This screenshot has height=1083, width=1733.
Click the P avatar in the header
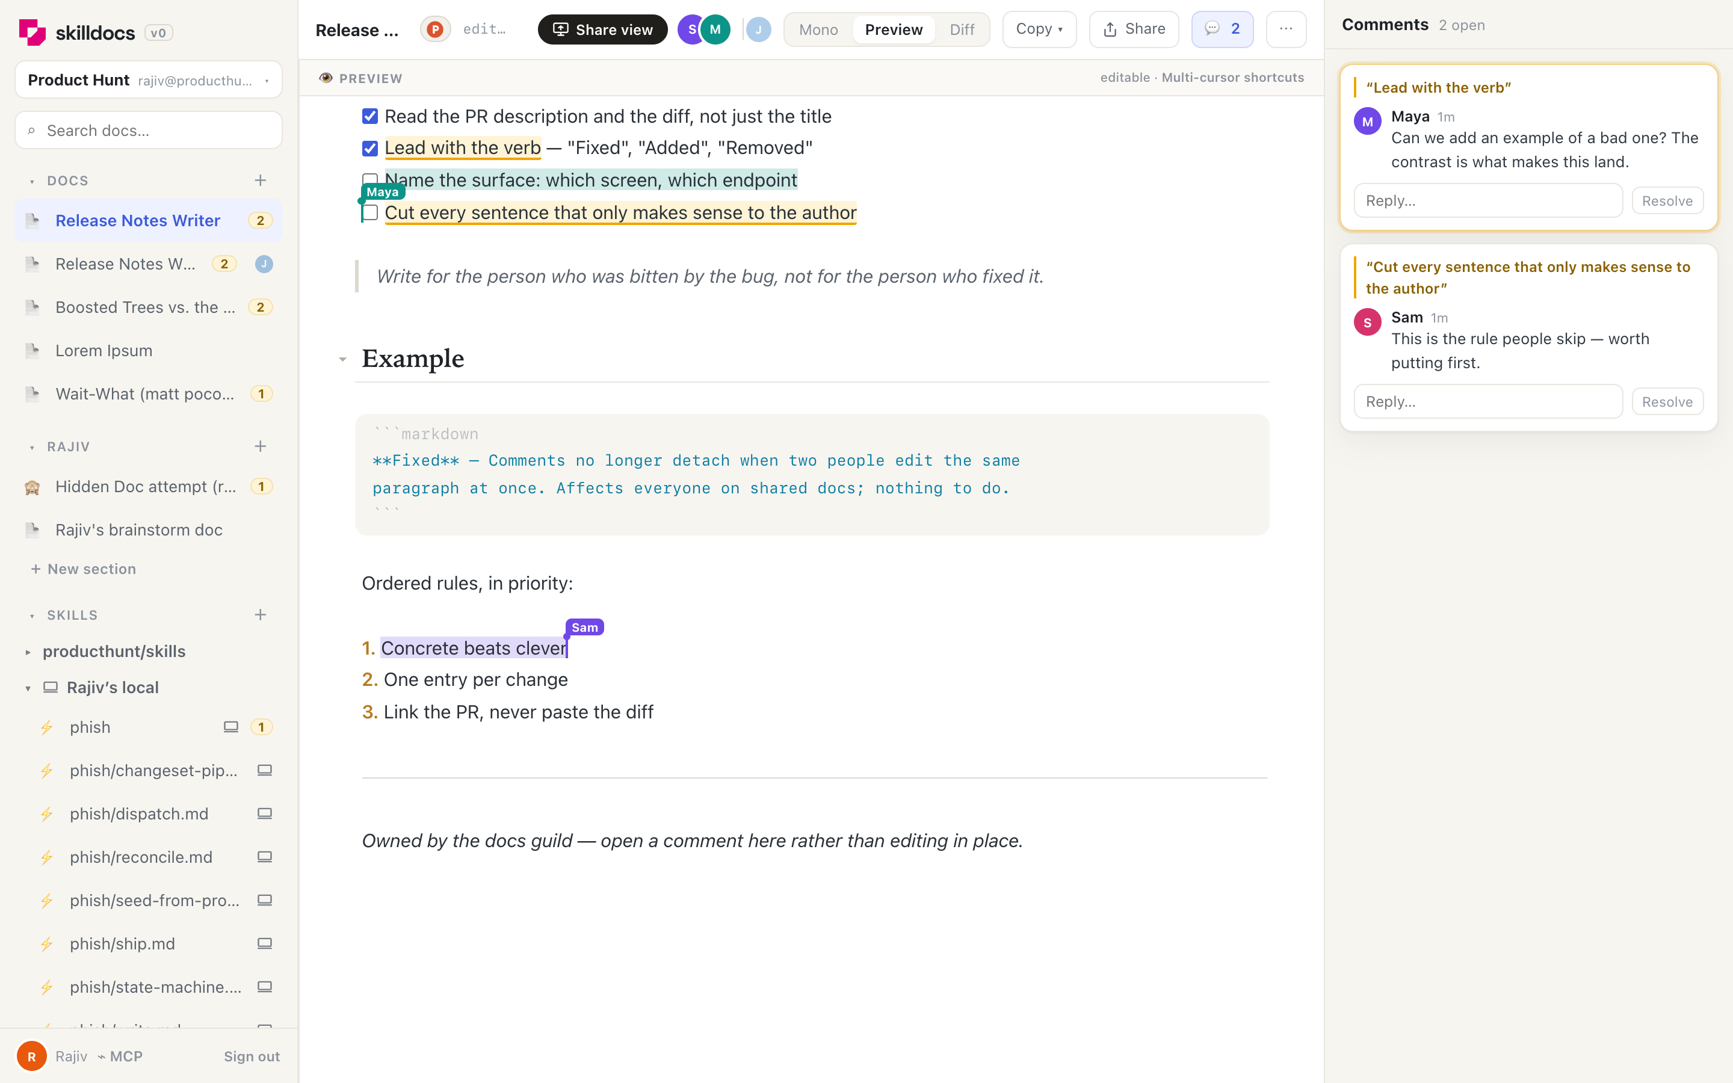(434, 29)
